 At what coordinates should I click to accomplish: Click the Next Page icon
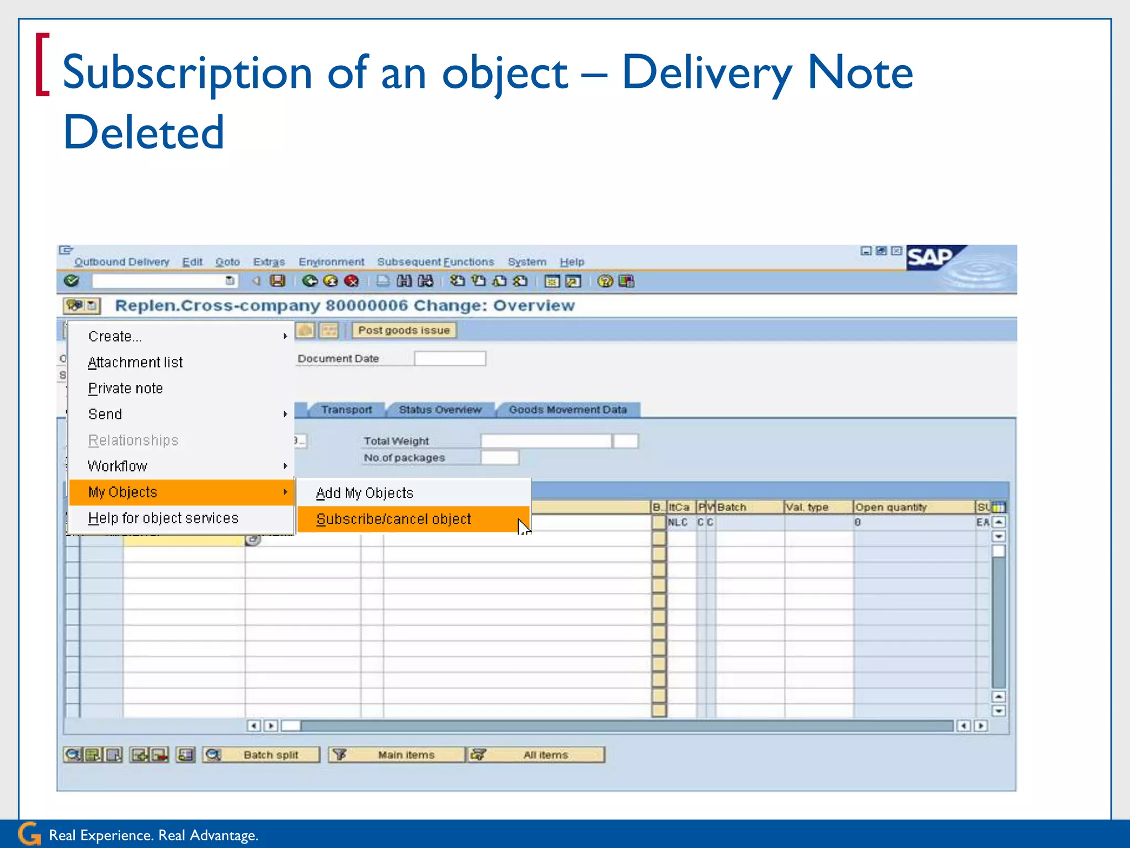tap(499, 281)
